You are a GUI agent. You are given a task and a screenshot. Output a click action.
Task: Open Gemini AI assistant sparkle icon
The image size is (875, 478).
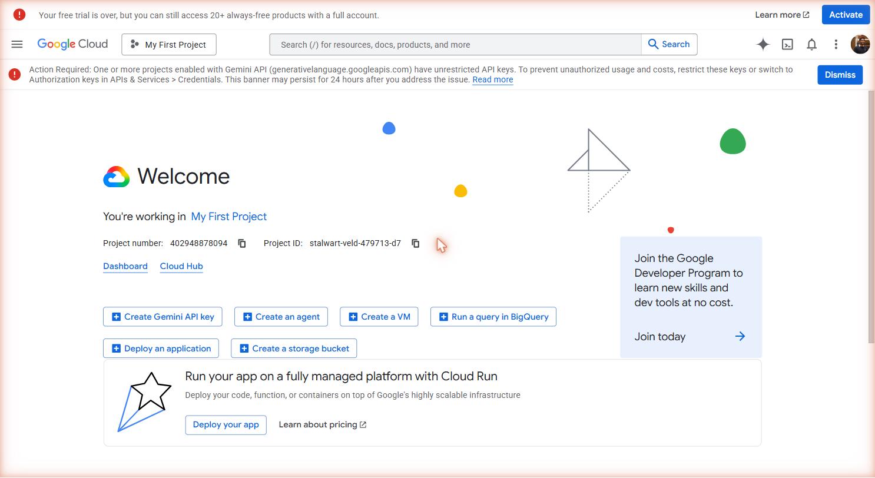763,44
